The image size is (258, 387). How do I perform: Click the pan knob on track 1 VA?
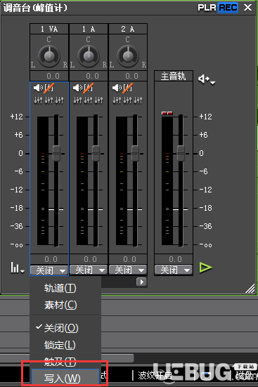[49, 56]
